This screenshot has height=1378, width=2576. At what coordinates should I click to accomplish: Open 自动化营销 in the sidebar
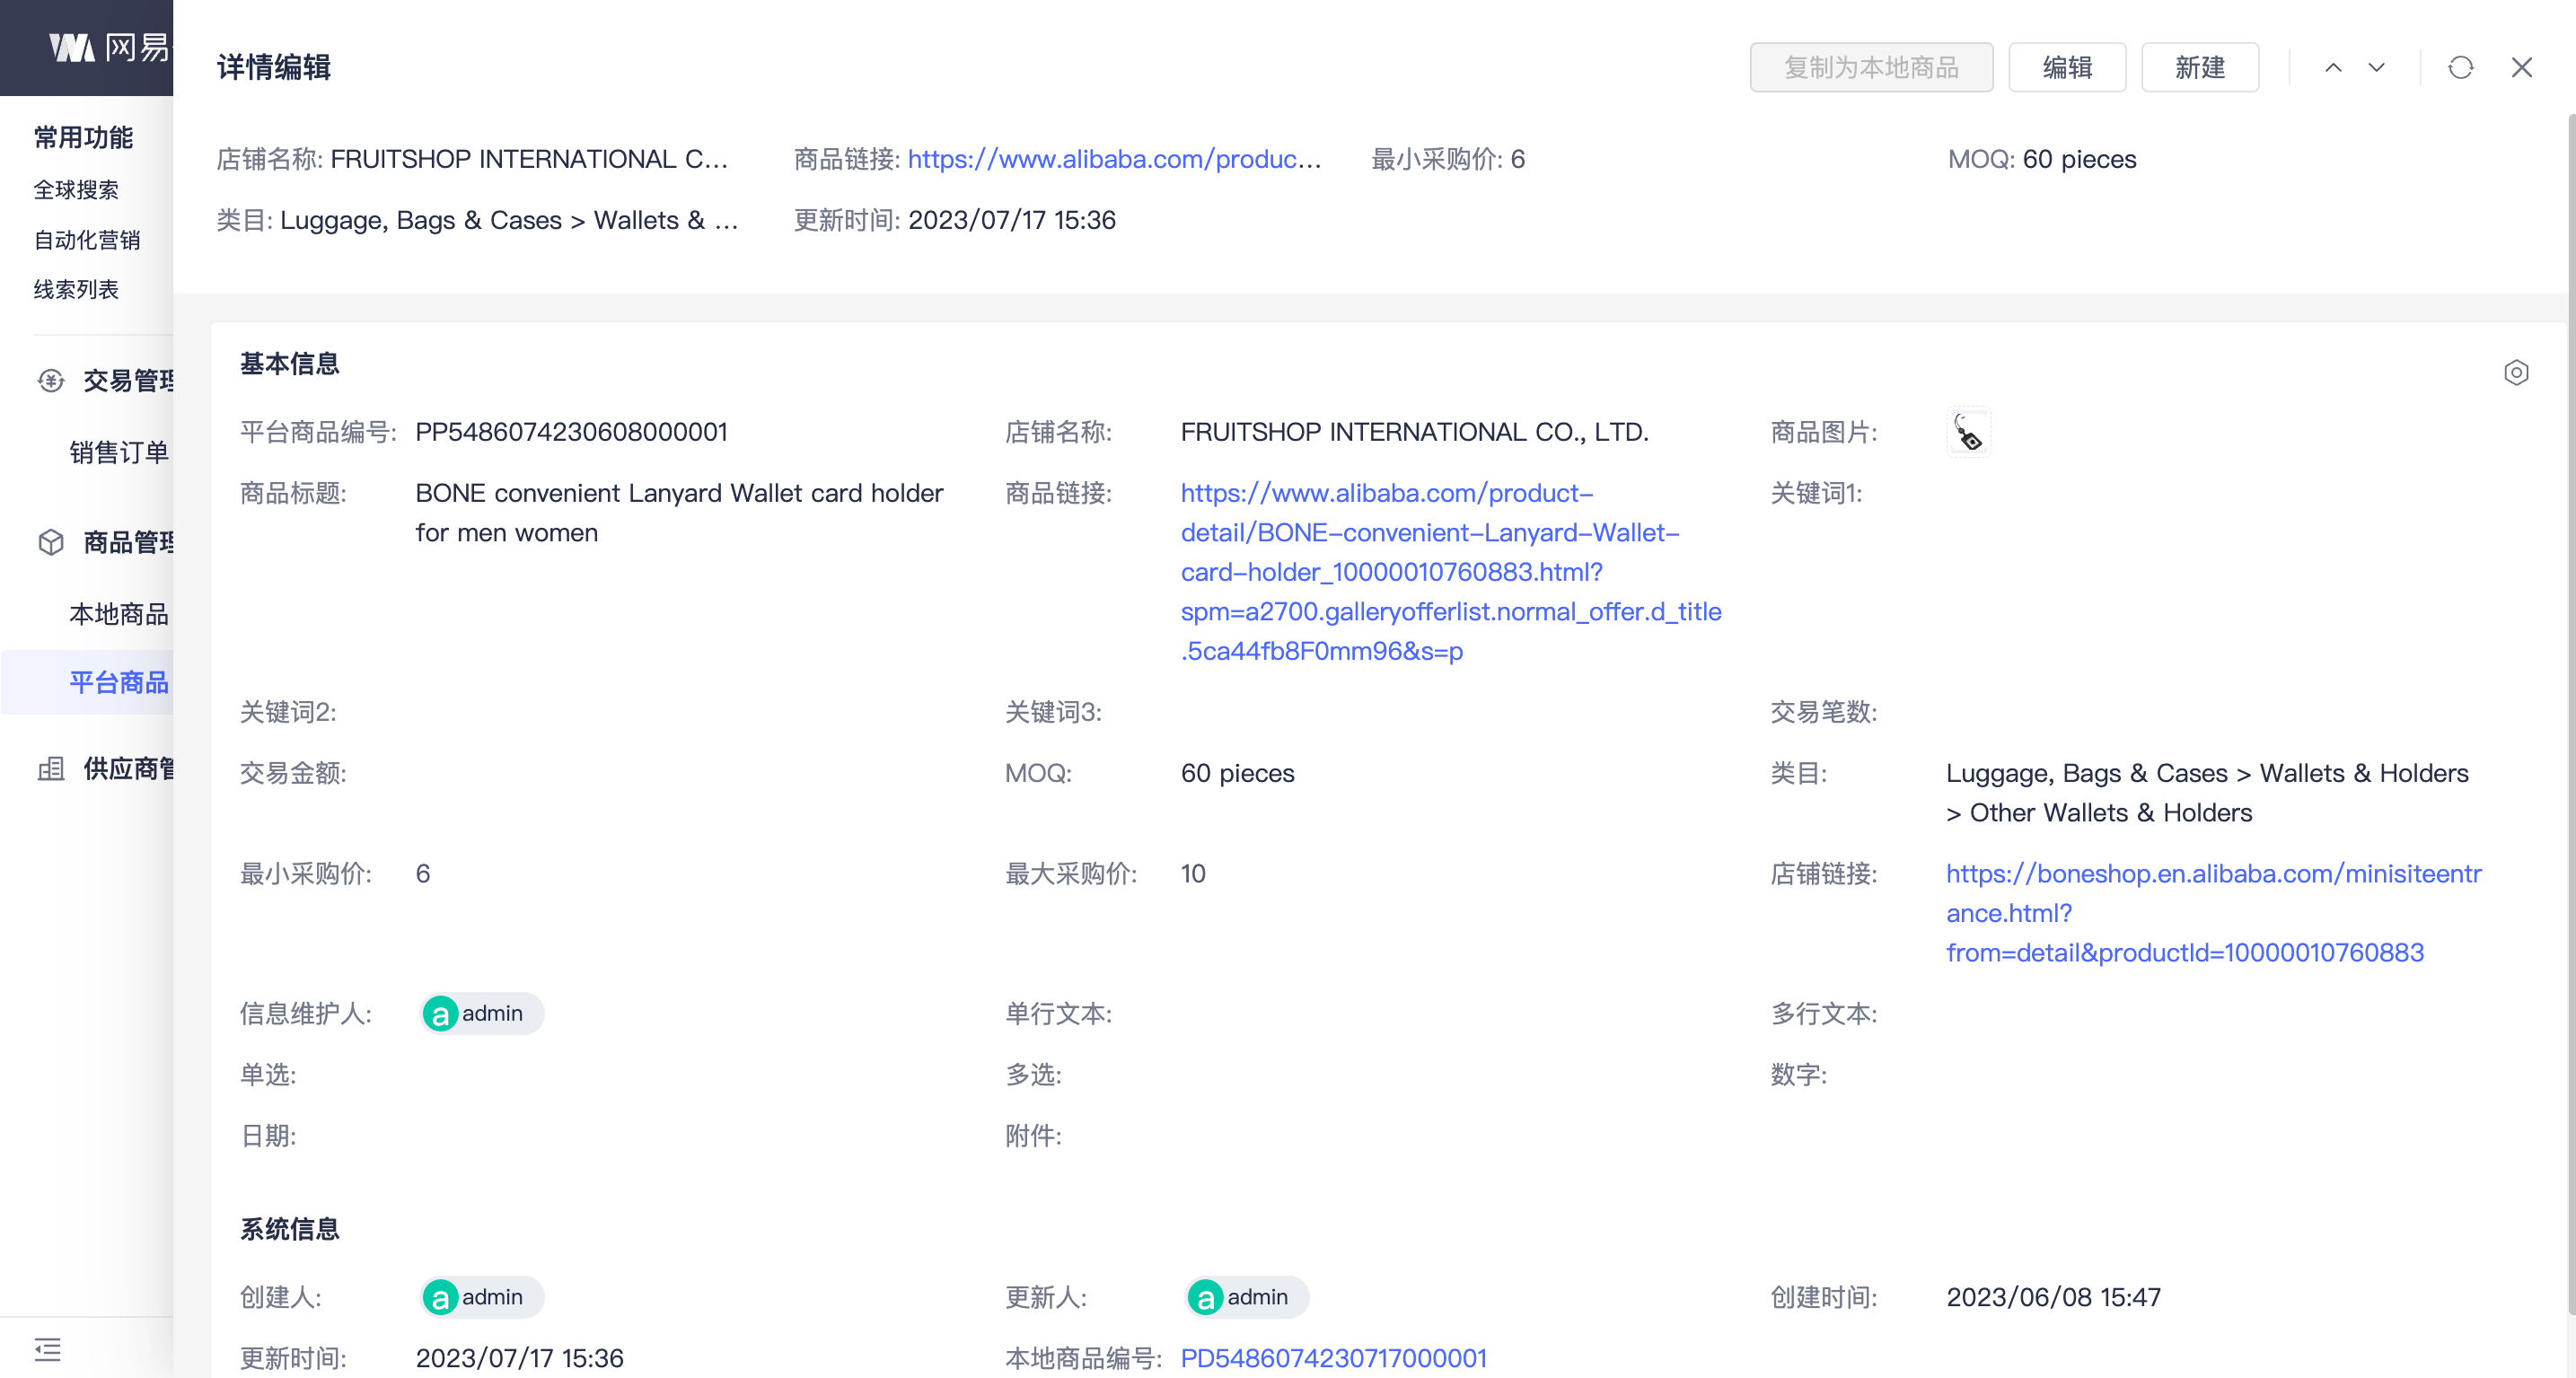87,240
